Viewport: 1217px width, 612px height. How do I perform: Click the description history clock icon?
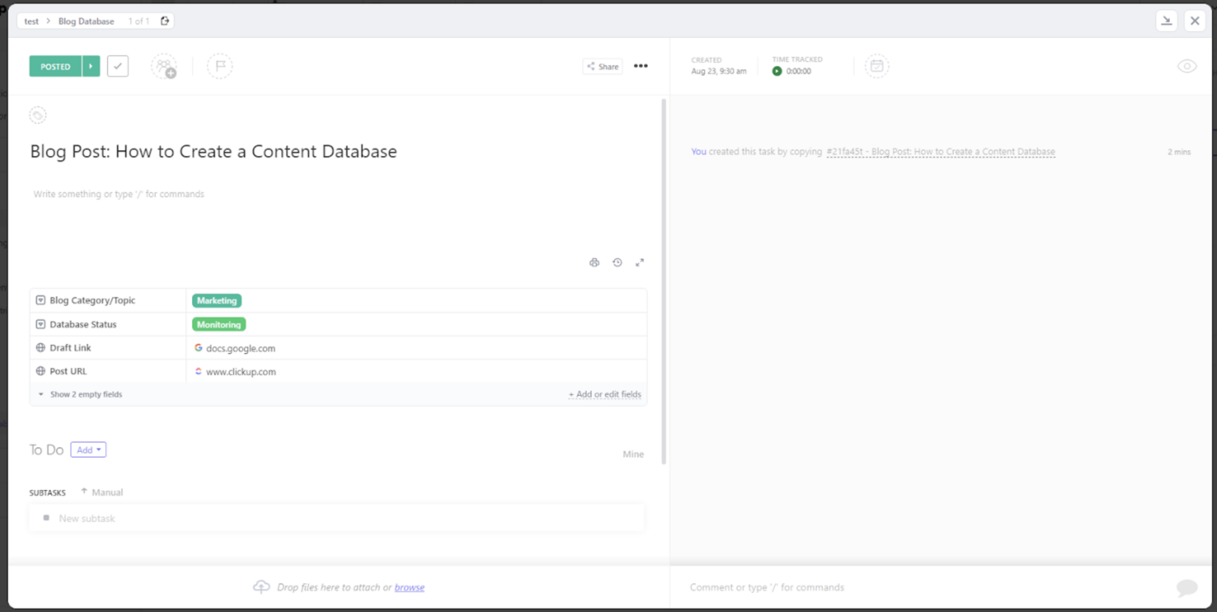pos(617,263)
